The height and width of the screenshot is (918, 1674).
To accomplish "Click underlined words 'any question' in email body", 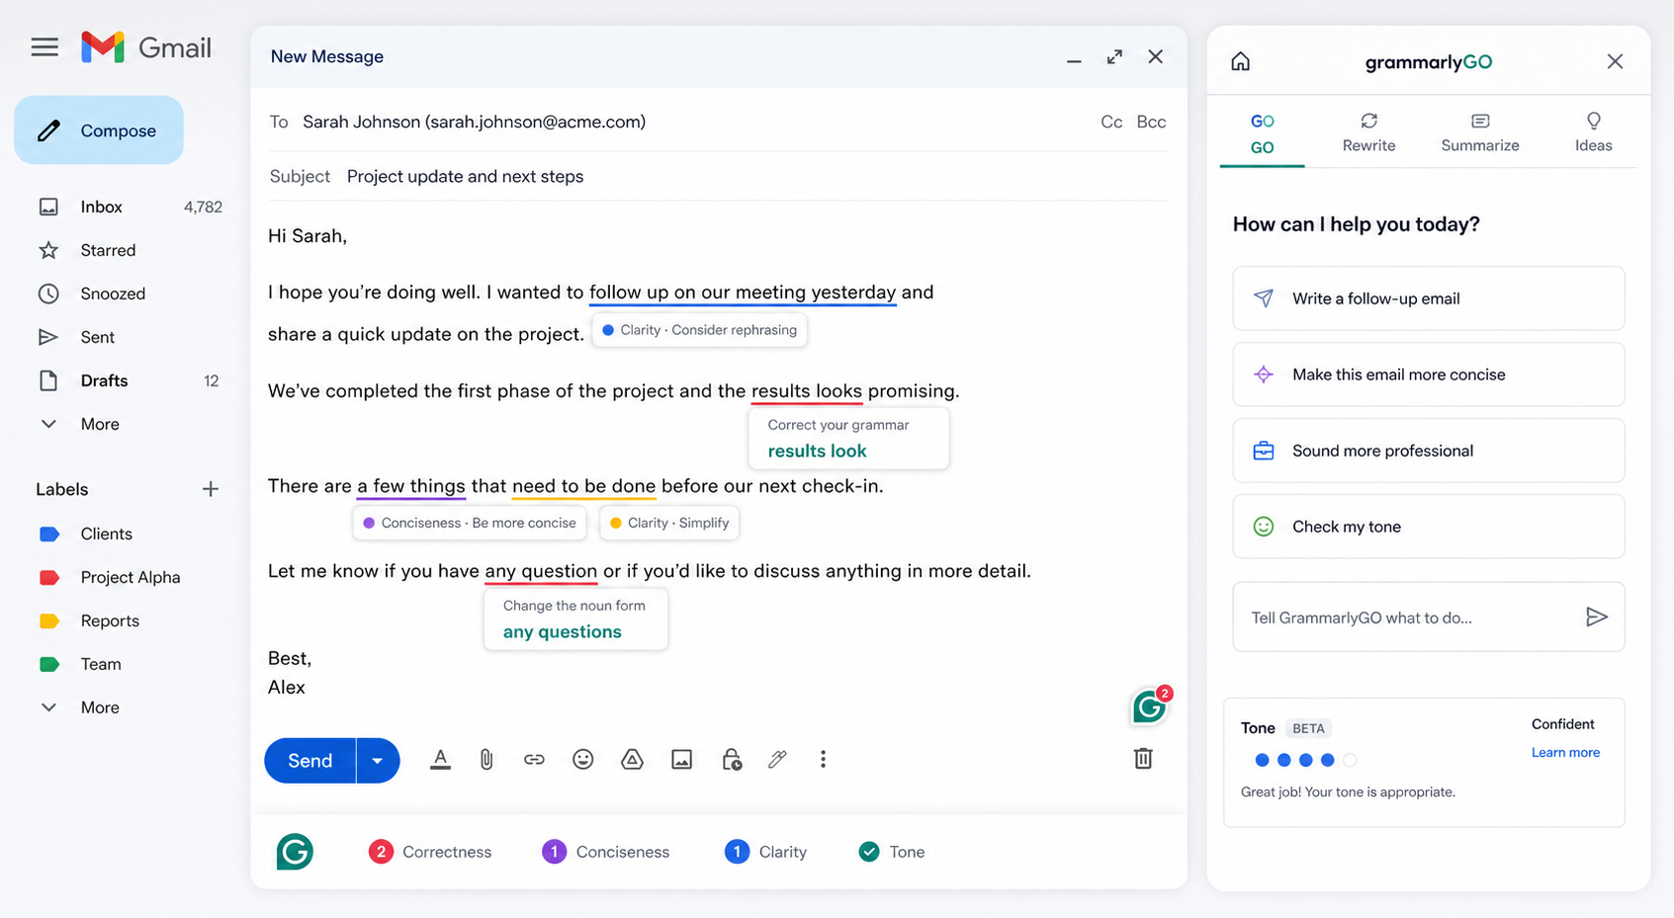I will (x=541, y=571).
